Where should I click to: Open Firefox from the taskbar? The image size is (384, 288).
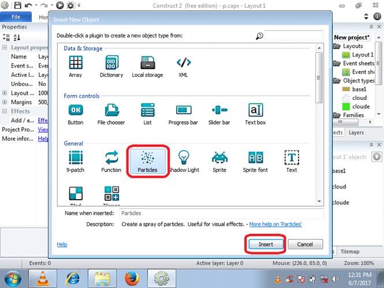click(132, 279)
